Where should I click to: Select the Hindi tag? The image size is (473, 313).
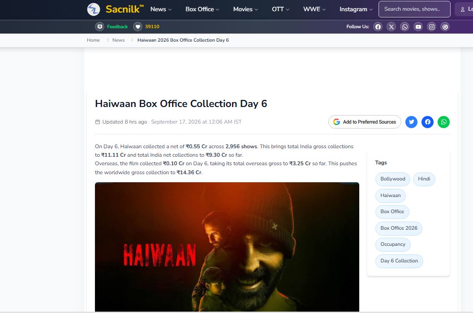(x=424, y=179)
